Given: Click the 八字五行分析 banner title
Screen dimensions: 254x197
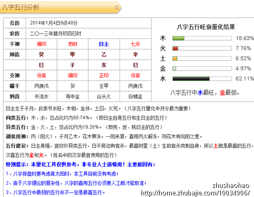Looking at the screenshot, I should pos(20,7).
